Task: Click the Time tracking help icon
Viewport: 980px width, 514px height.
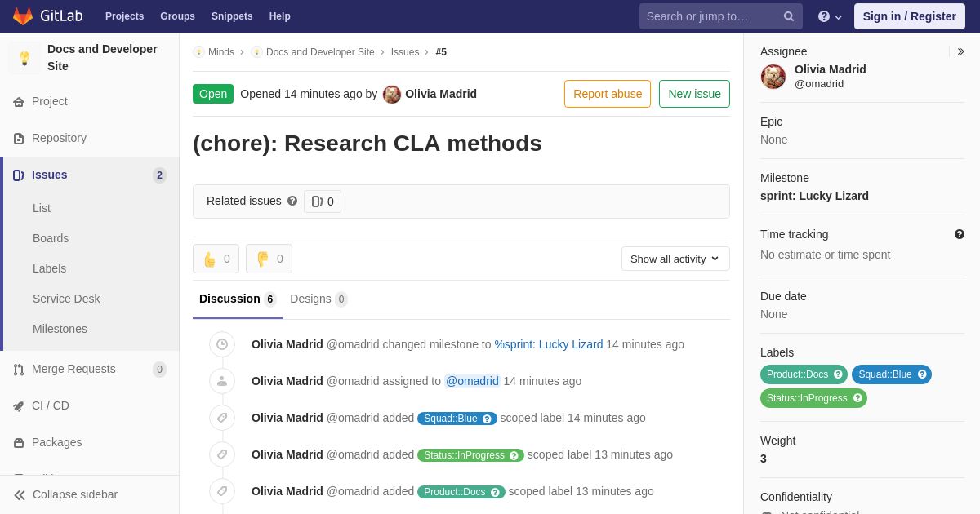Action: pyautogui.click(x=960, y=234)
